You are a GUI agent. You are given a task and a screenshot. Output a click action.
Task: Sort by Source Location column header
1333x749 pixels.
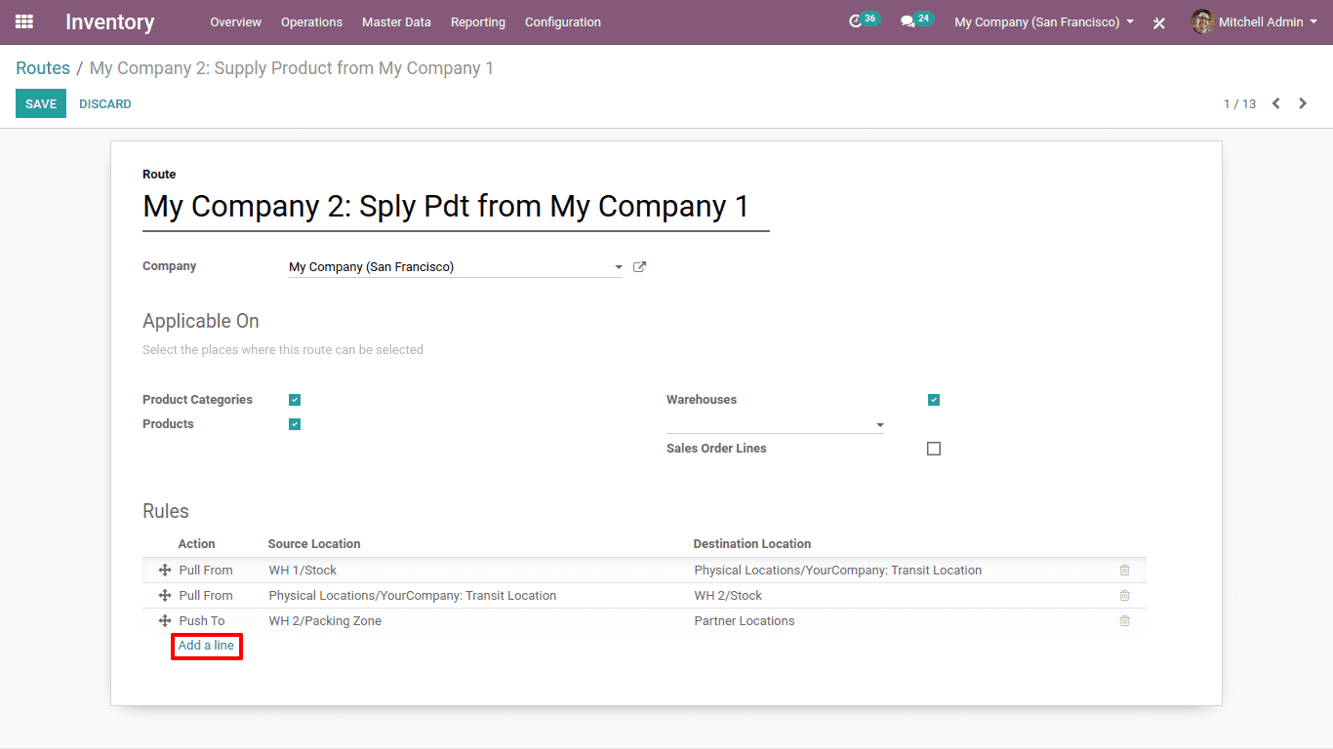click(314, 544)
